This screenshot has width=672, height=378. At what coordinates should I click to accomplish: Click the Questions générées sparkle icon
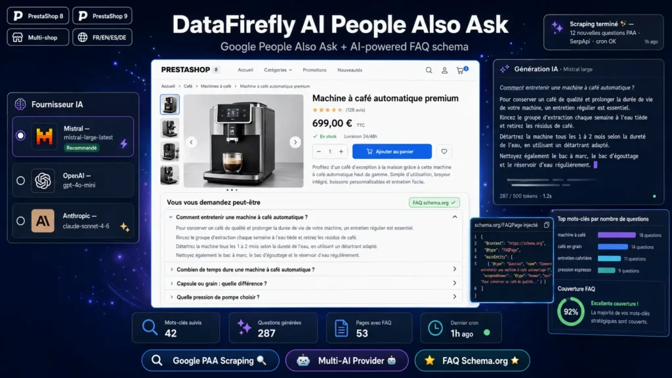244,327
